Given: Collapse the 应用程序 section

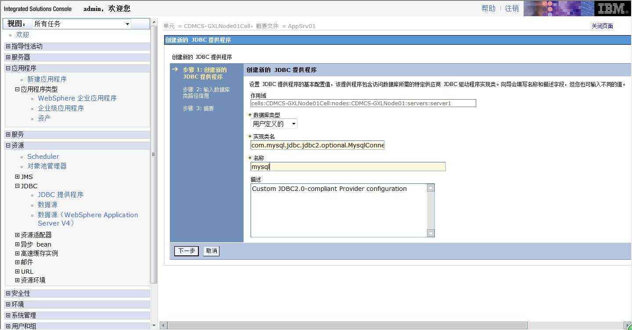Looking at the screenshot, I should 8,68.
